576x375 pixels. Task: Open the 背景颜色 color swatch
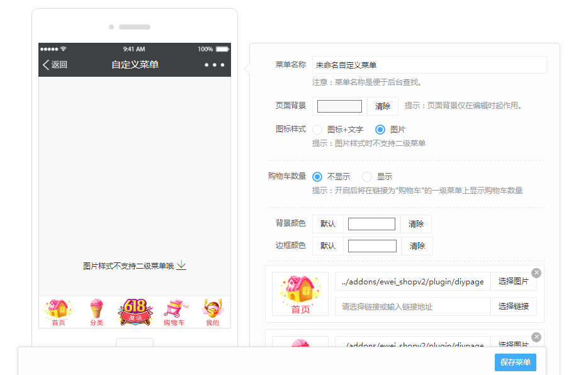pyautogui.click(x=372, y=224)
